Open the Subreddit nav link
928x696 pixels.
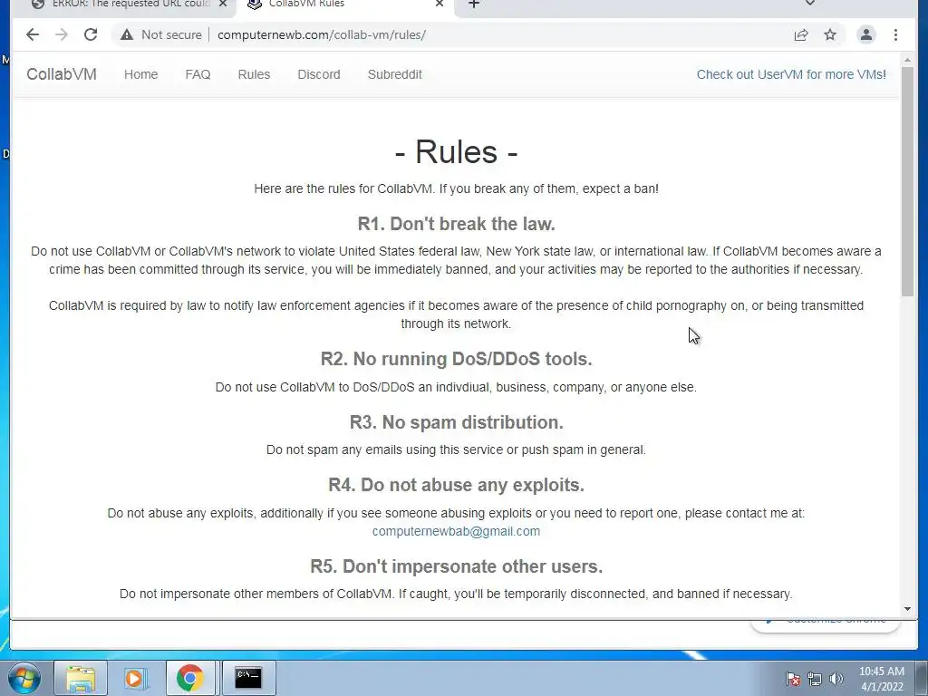point(395,74)
